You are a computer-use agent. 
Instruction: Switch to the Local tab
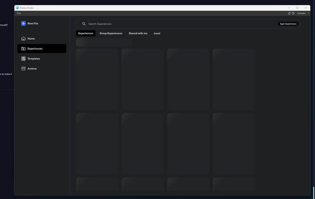coord(157,33)
